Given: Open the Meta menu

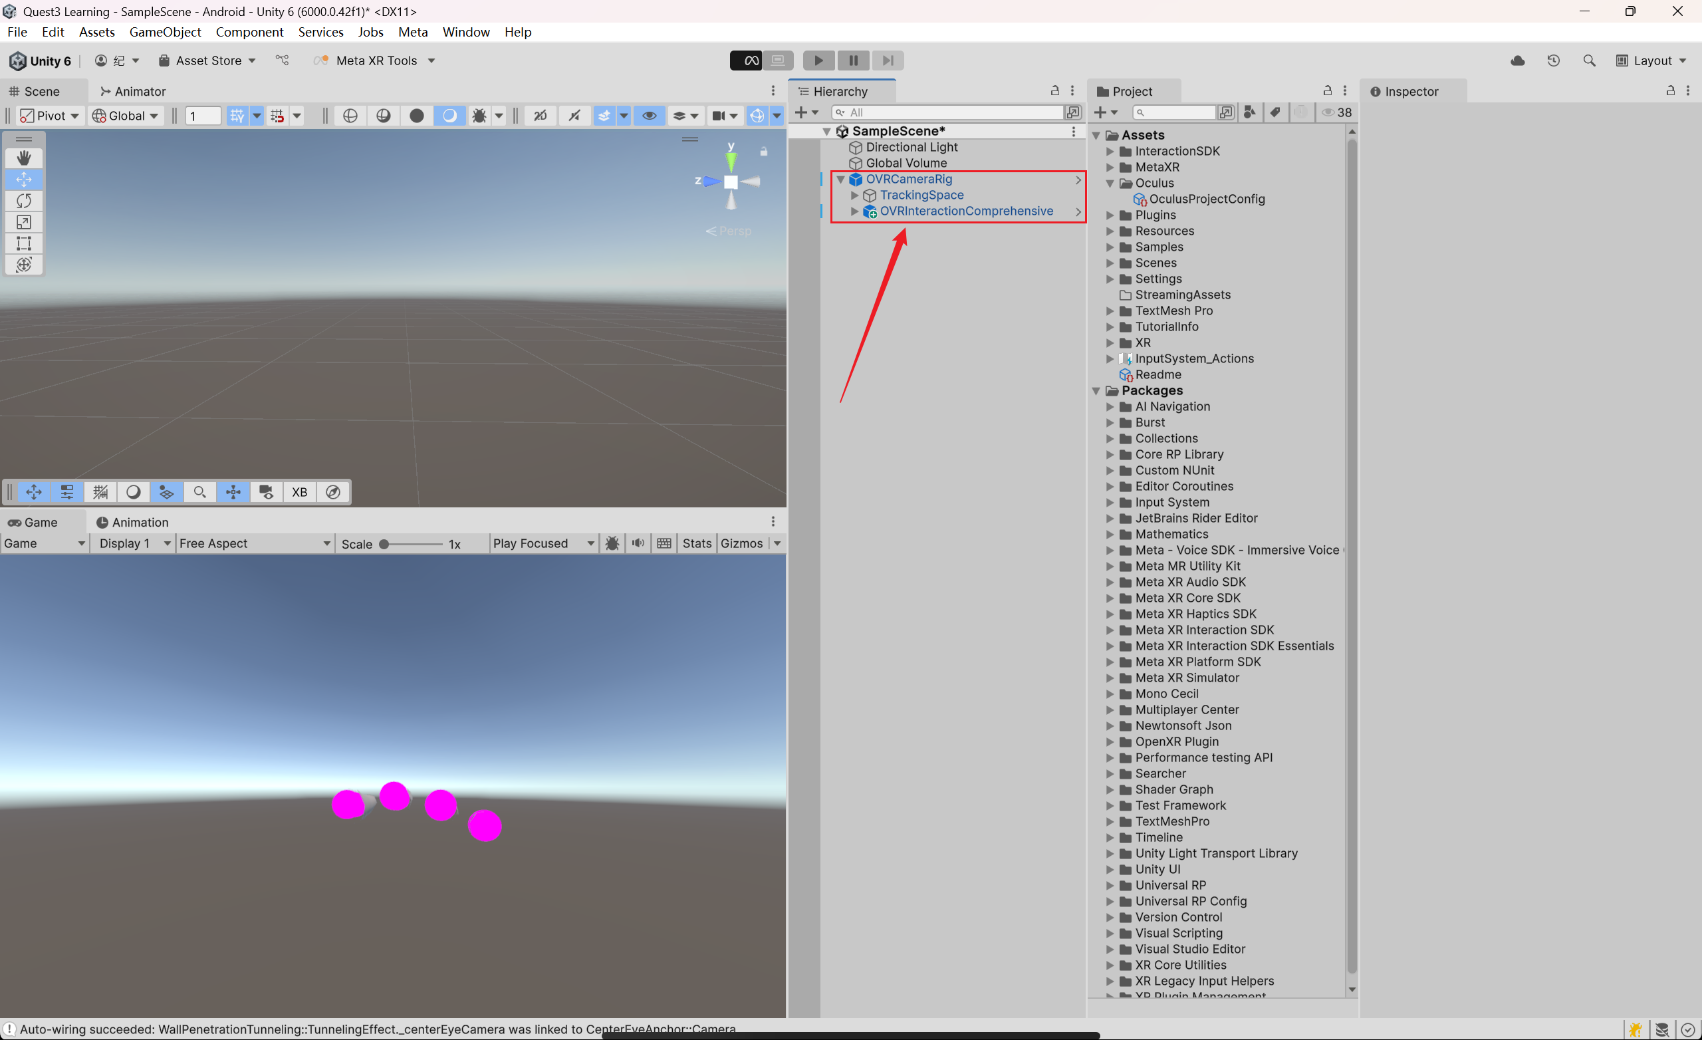Looking at the screenshot, I should pos(413,32).
